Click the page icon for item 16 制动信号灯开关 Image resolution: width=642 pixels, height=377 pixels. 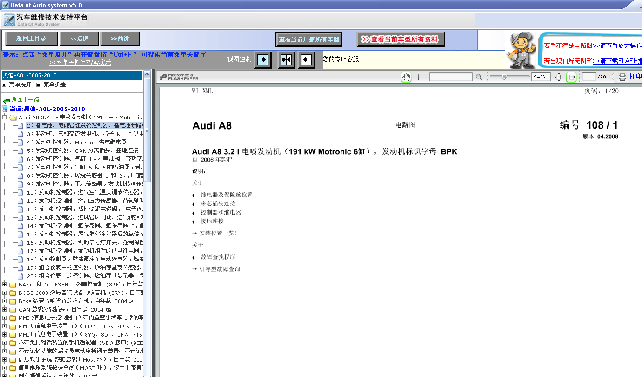tap(20, 242)
